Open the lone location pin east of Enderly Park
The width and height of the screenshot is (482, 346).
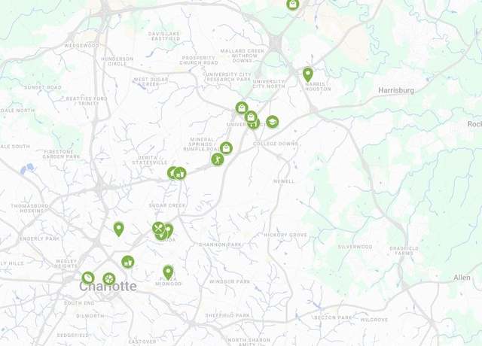coord(119,229)
